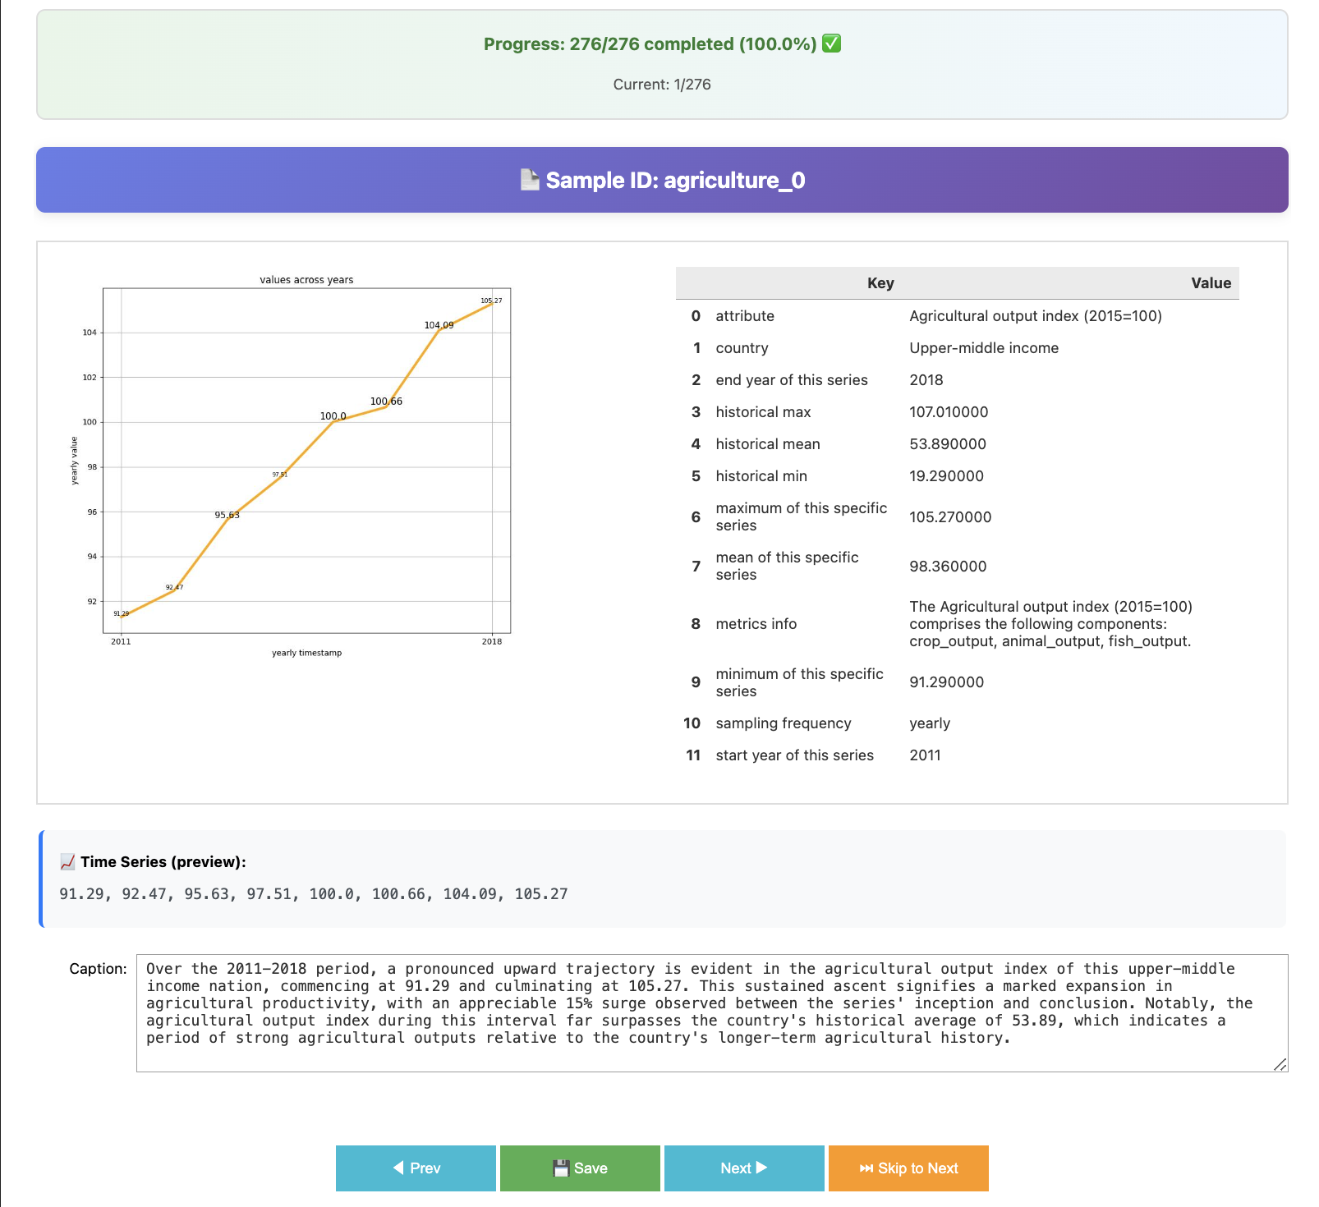Click the 105.27 peak point on the chart
The width and height of the screenshot is (1319, 1207).
pos(491,305)
